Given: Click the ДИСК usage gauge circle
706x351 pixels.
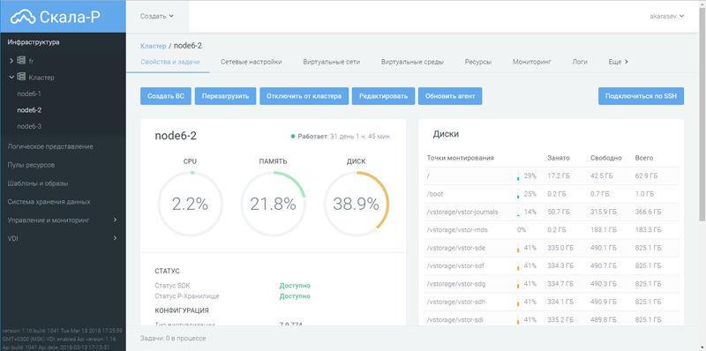Looking at the screenshot, I should pyautogui.click(x=357, y=205).
